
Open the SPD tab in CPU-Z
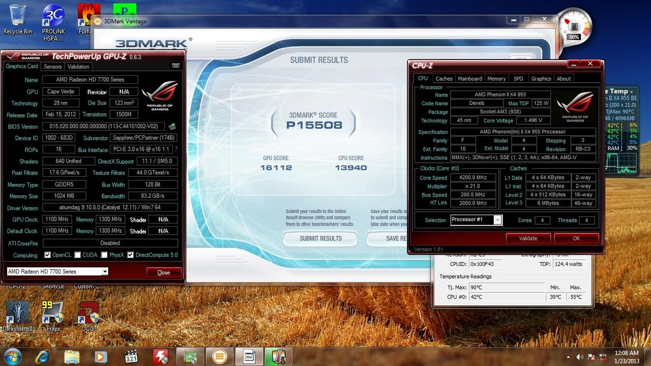(518, 79)
